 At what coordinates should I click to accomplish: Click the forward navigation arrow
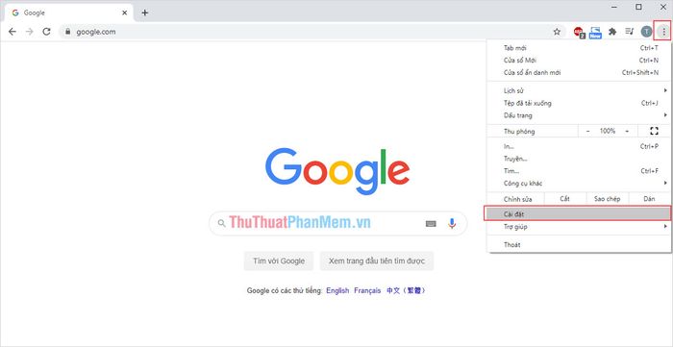tap(29, 32)
